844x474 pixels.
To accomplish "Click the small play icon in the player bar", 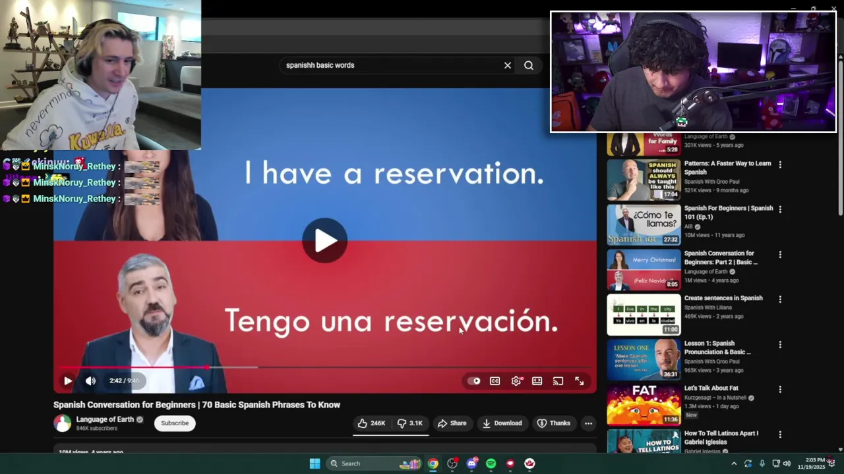I will tap(68, 381).
